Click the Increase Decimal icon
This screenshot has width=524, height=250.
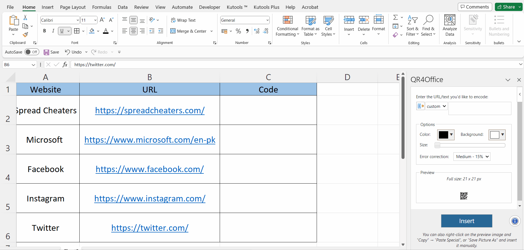[x=257, y=31]
